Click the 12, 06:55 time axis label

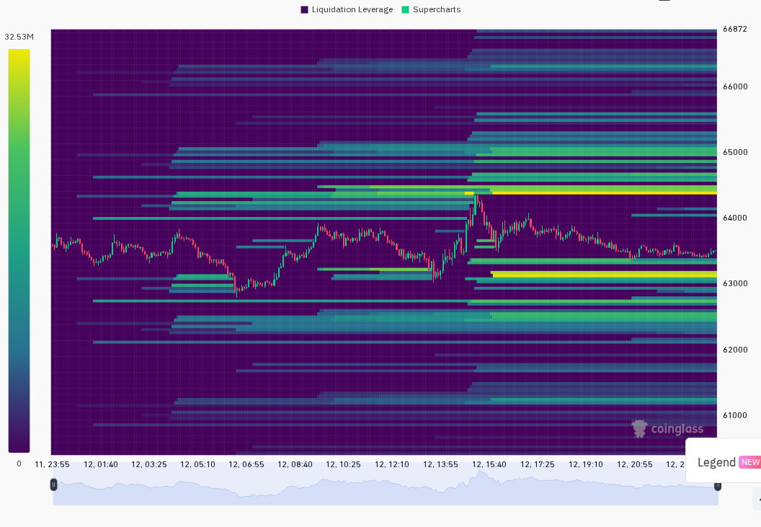(x=246, y=464)
